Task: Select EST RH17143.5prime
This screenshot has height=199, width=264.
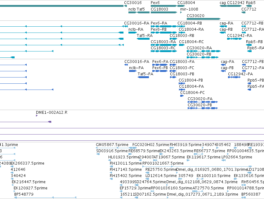Action: pos(126,170)
